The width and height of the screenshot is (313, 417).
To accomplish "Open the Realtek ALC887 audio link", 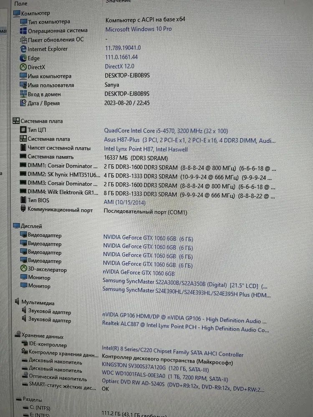I will (186, 327).
